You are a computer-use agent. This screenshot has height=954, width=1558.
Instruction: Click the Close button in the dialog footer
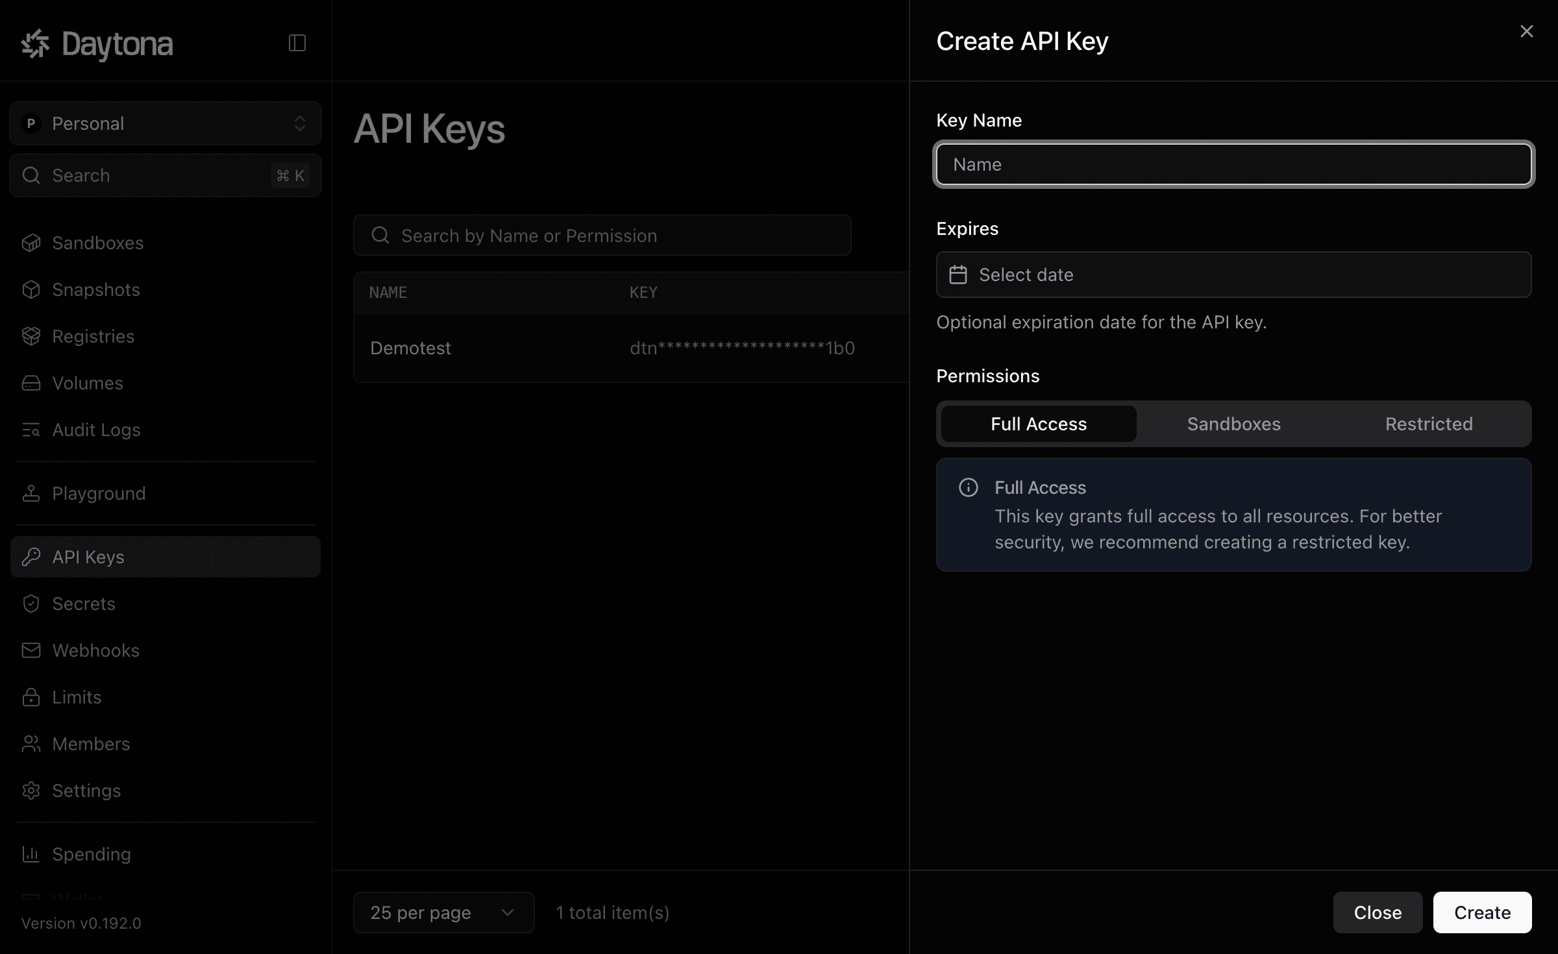click(1378, 912)
